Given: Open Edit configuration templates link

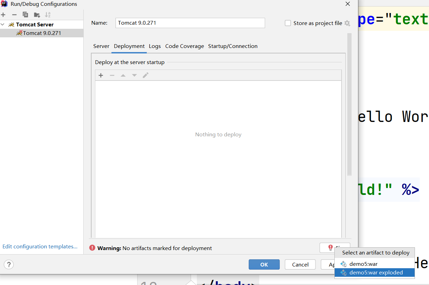Looking at the screenshot, I should pyautogui.click(x=40, y=246).
